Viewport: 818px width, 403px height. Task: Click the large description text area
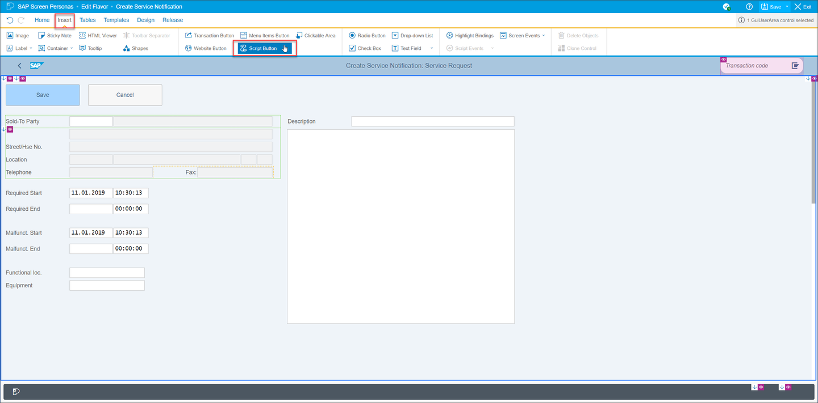[400, 226]
